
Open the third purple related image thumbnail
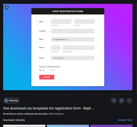click(x=111, y=126)
